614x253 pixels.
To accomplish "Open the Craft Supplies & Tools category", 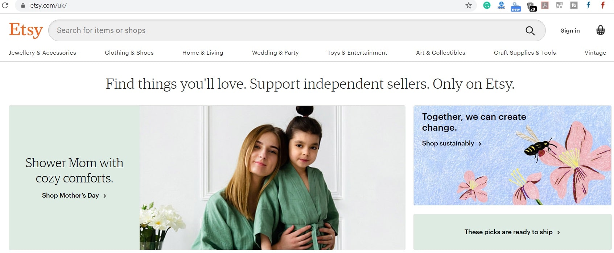I will tap(525, 53).
